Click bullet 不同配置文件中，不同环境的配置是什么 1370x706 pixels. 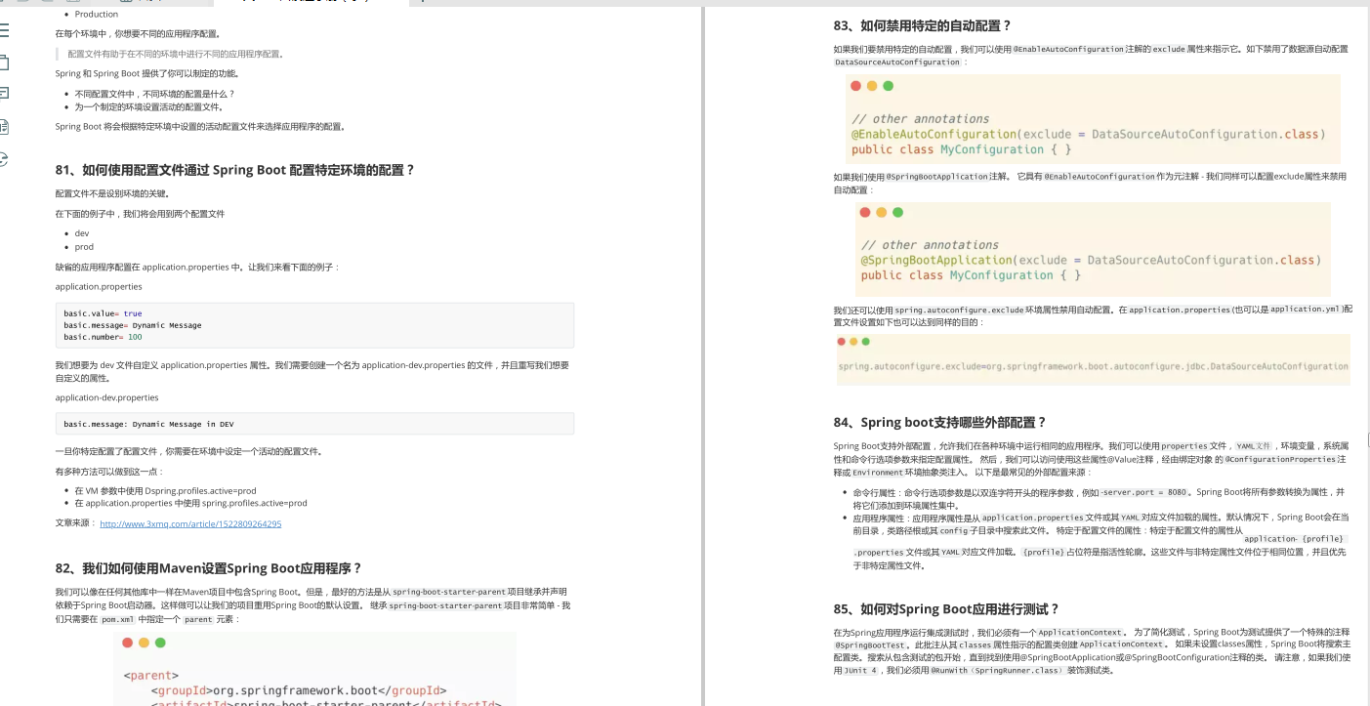tap(154, 94)
